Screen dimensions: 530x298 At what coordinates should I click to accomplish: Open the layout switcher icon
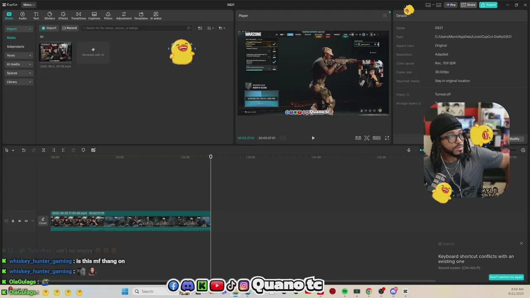[x=428, y=5]
